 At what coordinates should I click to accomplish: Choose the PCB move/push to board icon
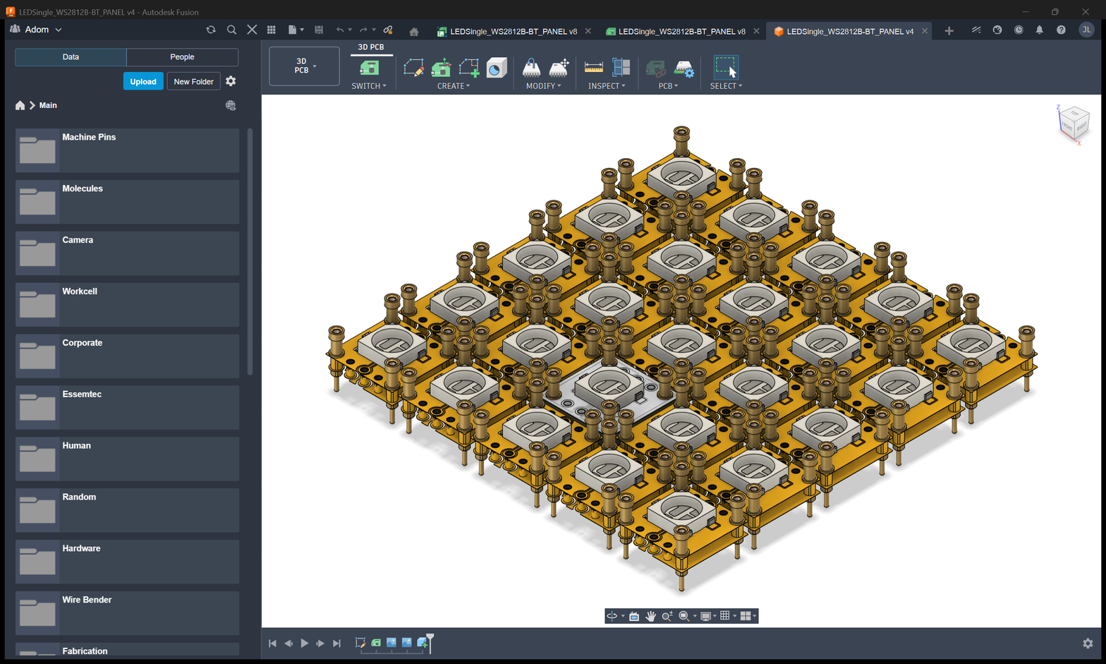[x=442, y=68]
